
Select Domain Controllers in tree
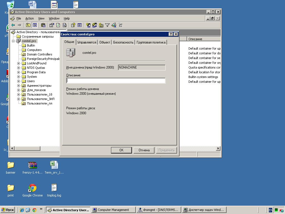click(x=40, y=54)
